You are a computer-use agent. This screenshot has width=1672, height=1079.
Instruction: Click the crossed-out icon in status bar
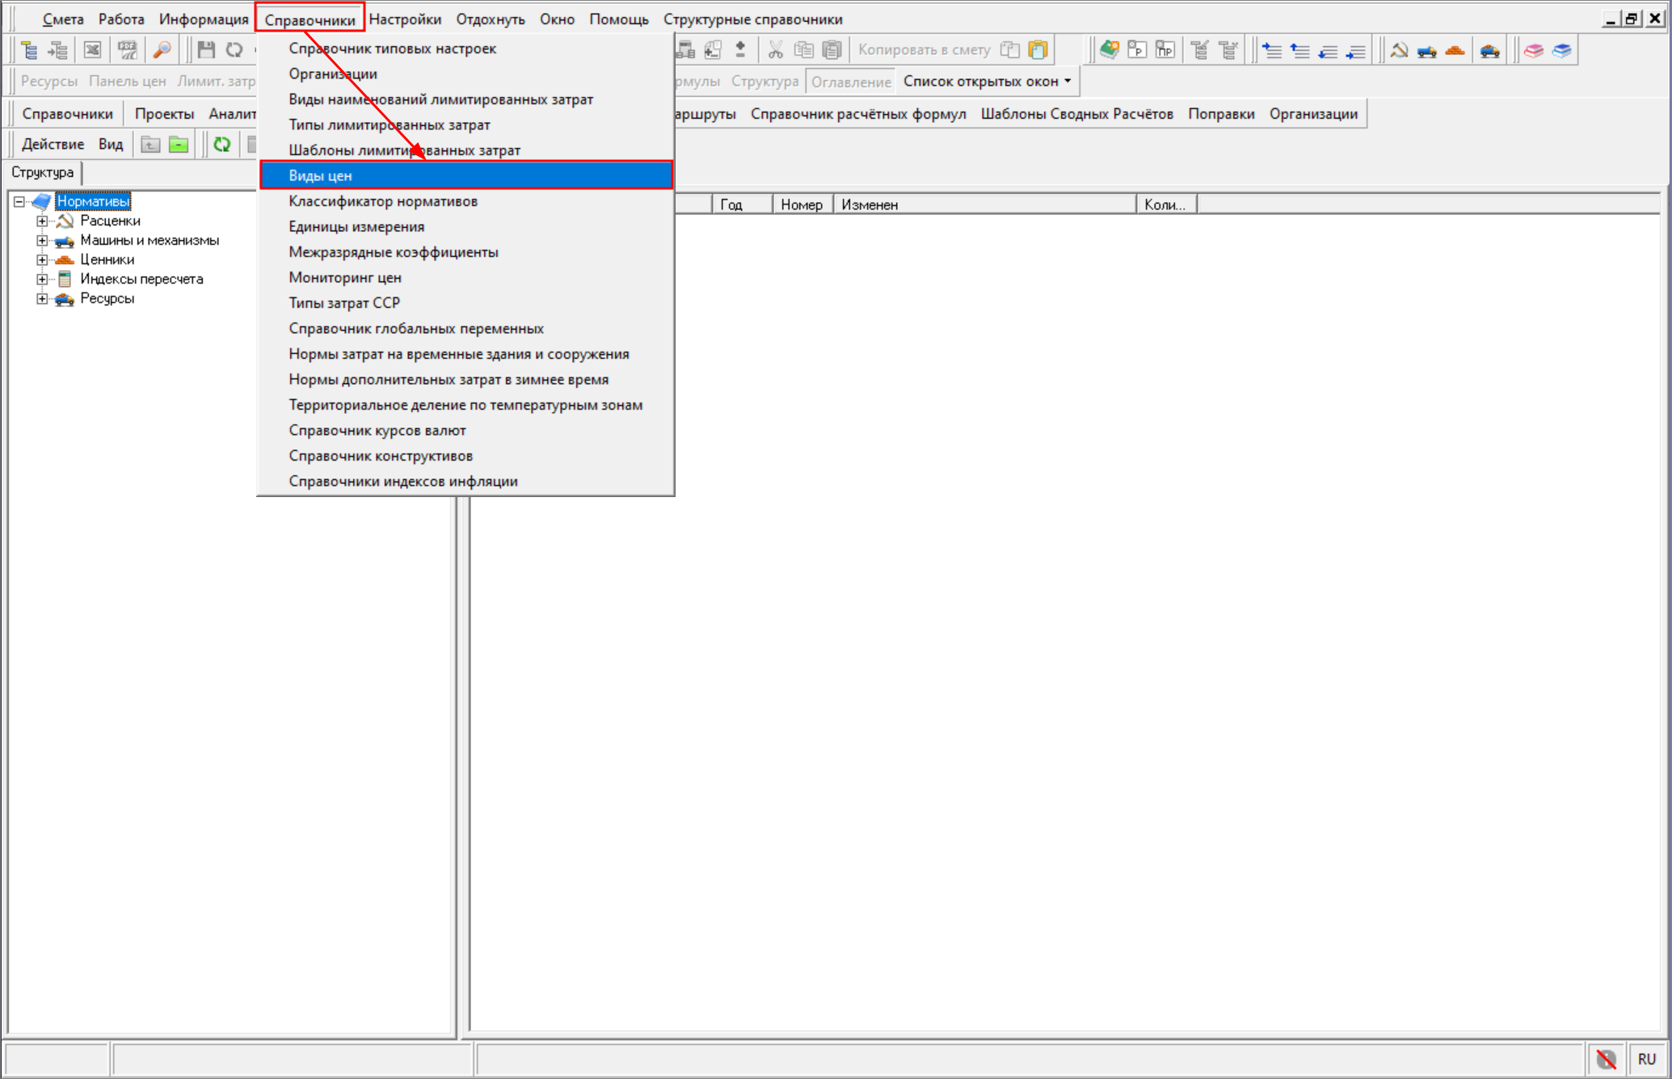tap(1606, 1059)
